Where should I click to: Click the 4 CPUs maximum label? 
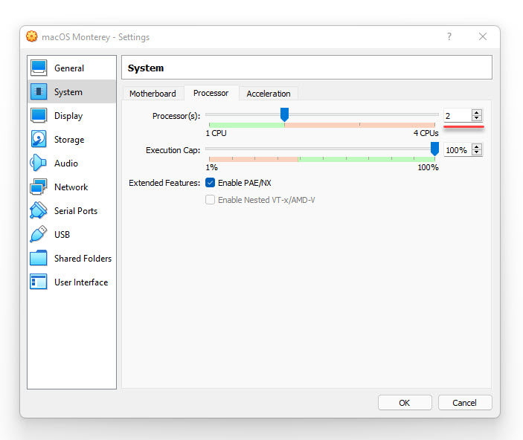tap(426, 133)
